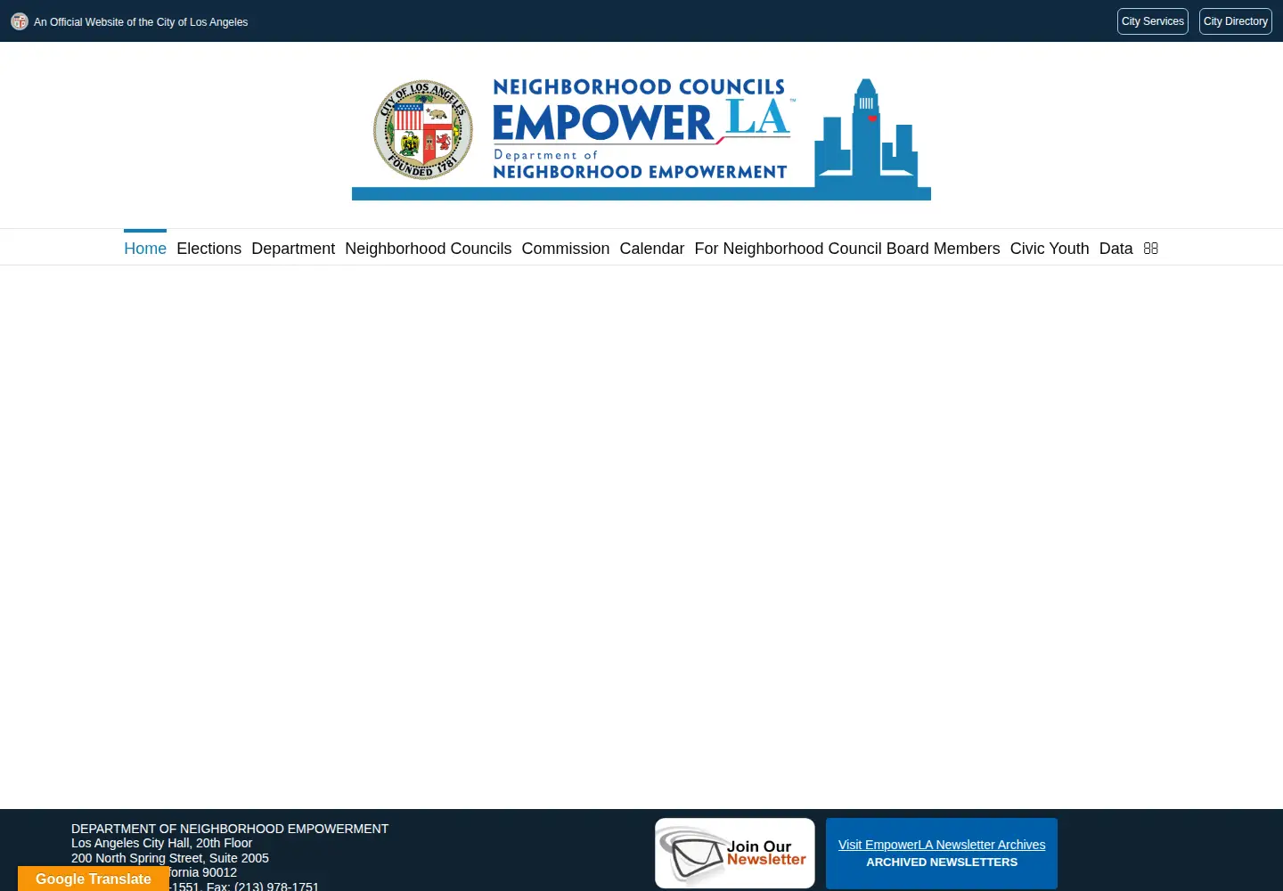Image resolution: width=1283 pixels, height=891 pixels.
Task: Open the Commission menu
Action: coord(566,249)
